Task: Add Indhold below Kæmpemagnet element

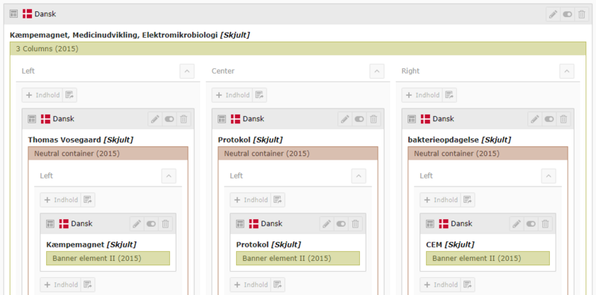Action: 60,285
